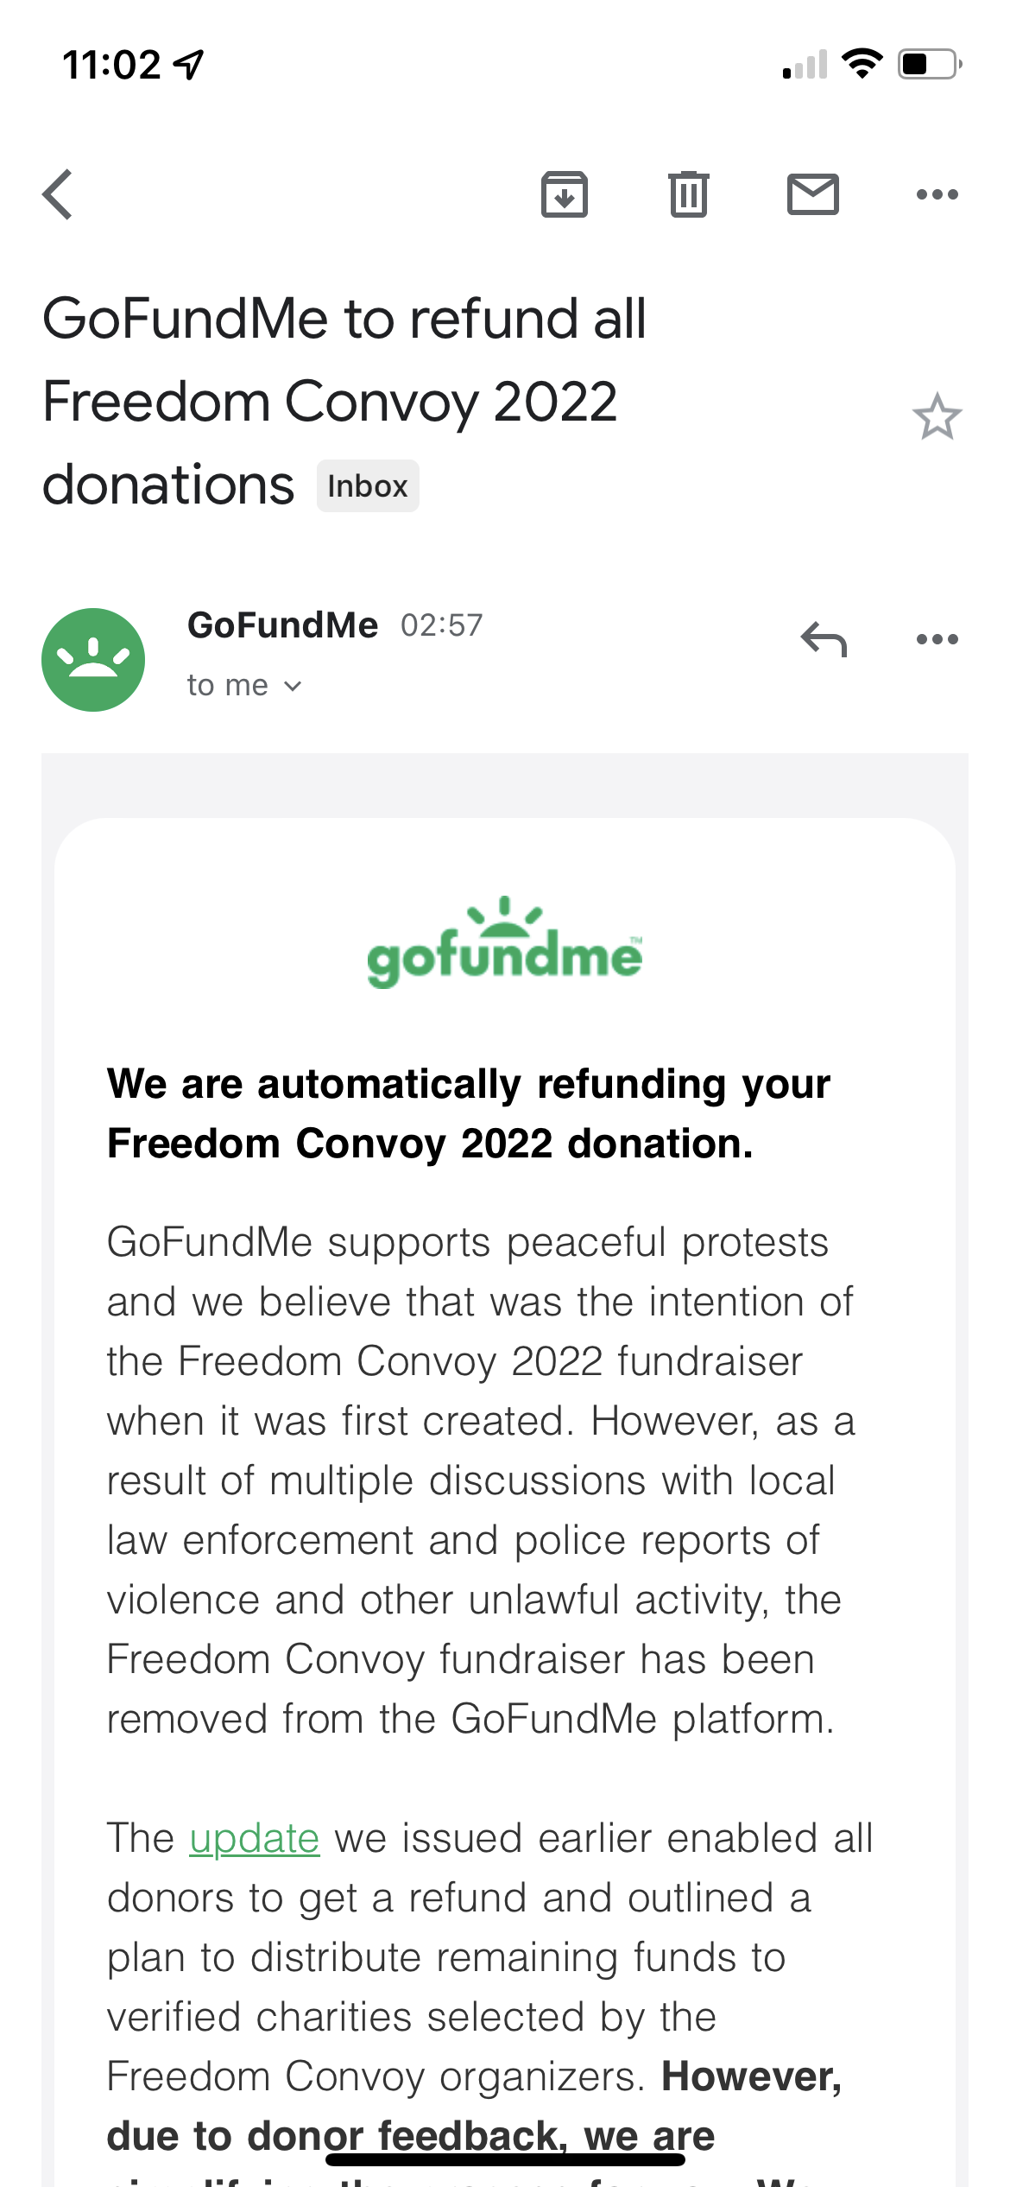Open the green "update" link

(x=255, y=1838)
